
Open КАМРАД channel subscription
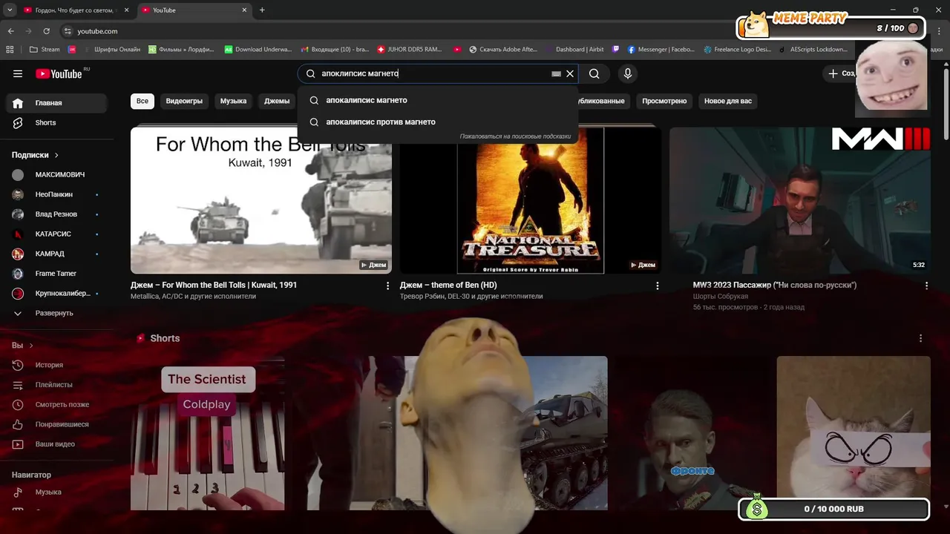click(56, 254)
